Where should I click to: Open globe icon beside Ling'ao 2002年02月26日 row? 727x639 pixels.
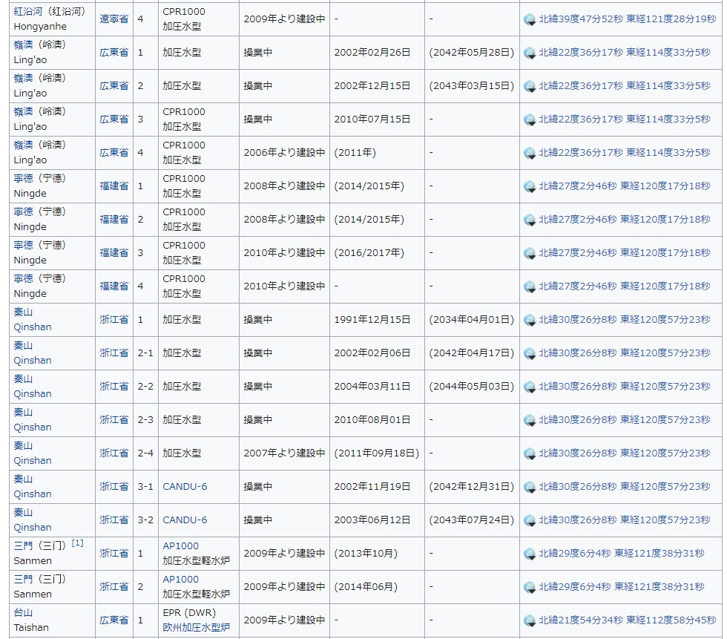(530, 53)
